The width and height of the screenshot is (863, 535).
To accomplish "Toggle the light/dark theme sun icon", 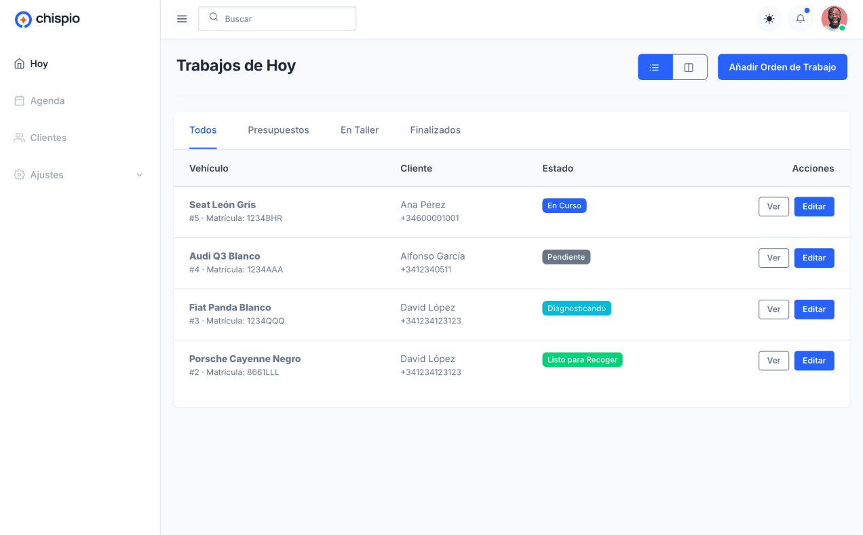I will 769,19.
